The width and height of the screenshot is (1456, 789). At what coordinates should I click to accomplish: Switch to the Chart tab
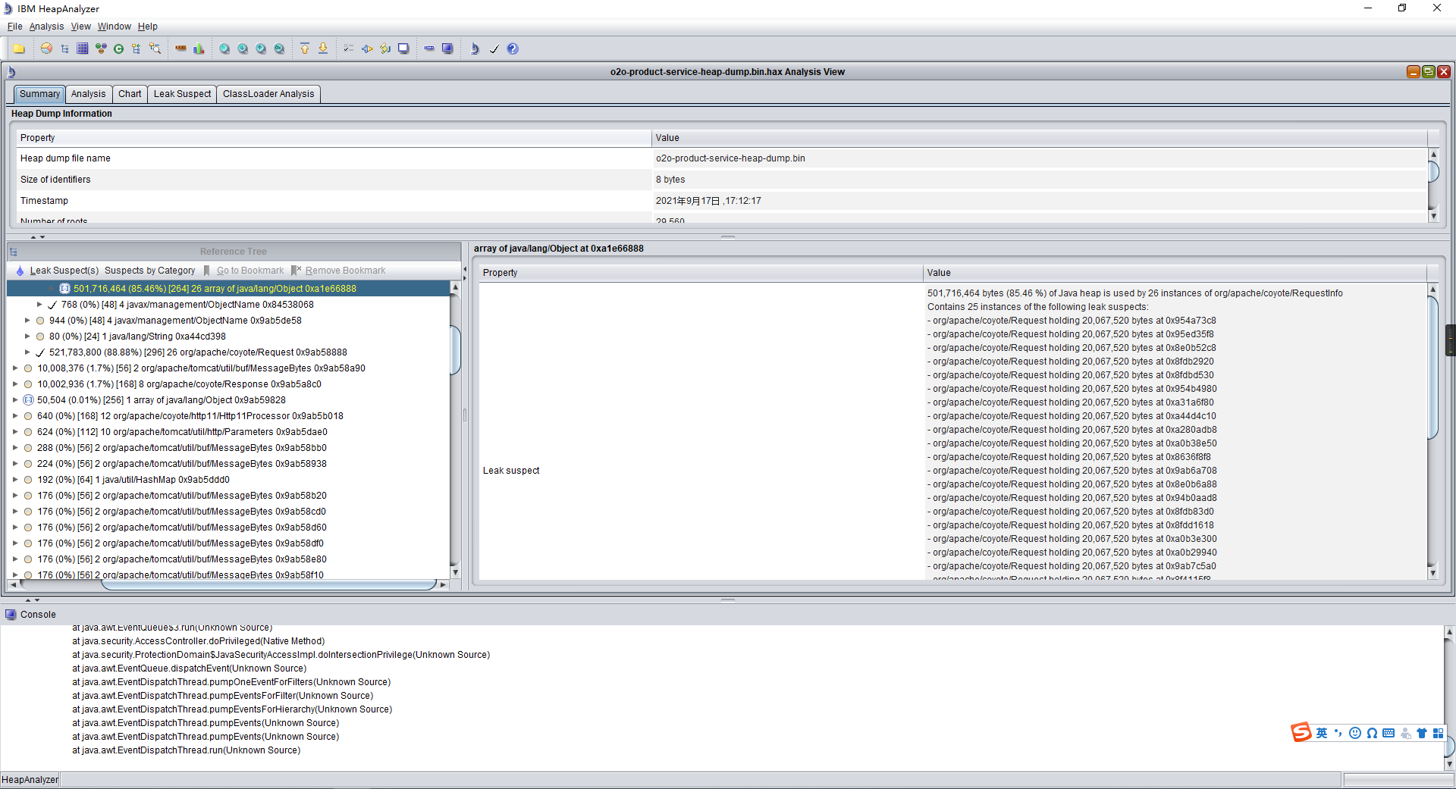click(130, 94)
